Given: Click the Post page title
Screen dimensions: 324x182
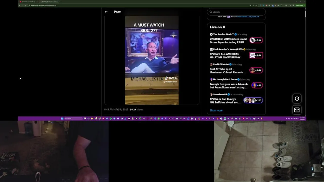Looking at the screenshot, I should (x=117, y=12).
